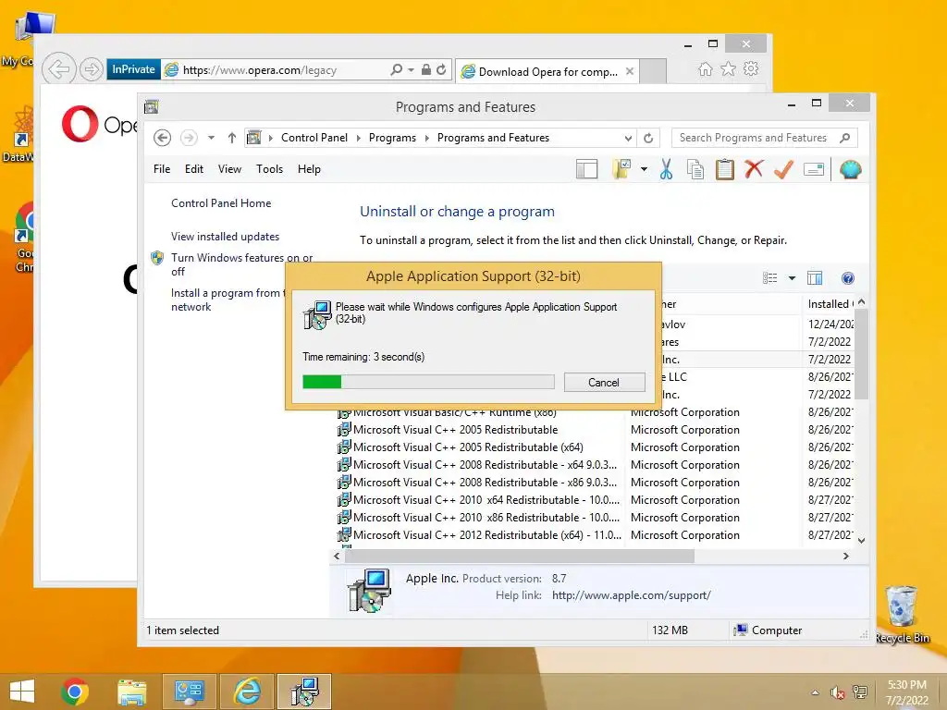Click Control Panel in the breadcrumb
Viewport: 947px width, 710px height.
(314, 138)
